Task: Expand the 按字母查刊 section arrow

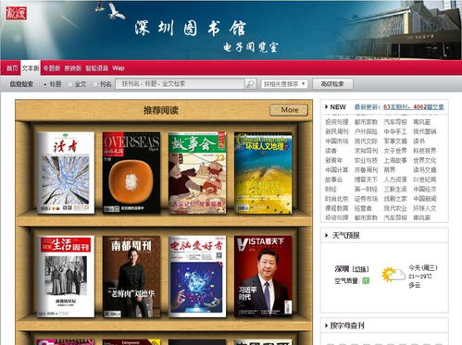Action: [327, 326]
